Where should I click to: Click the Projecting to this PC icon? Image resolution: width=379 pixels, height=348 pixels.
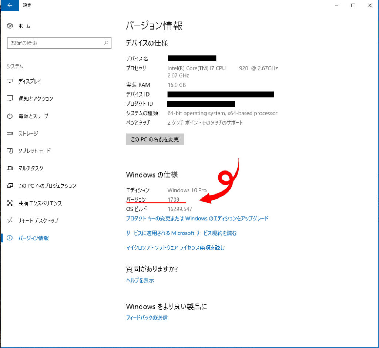10,186
